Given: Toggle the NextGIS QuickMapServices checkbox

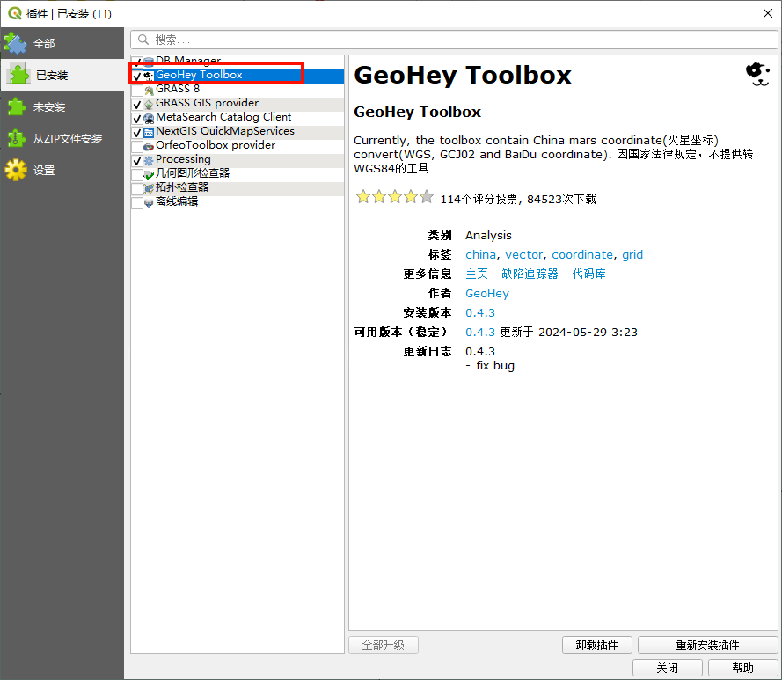Looking at the screenshot, I should tap(137, 133).
